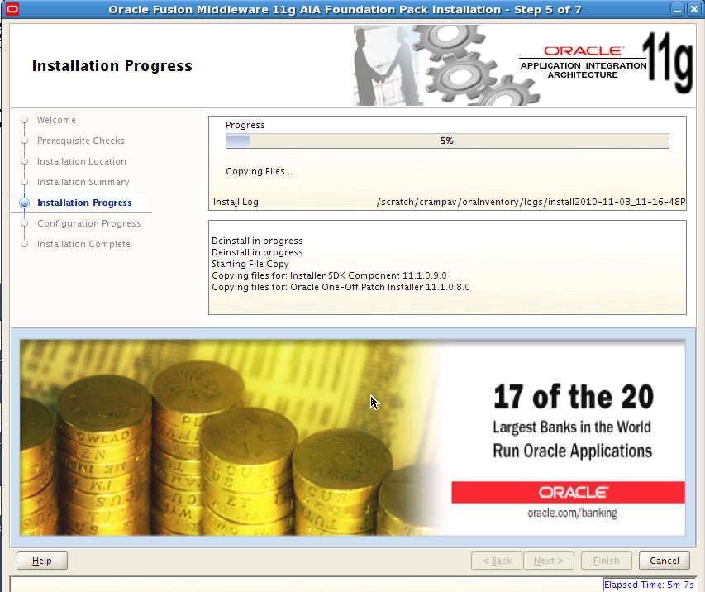
Task: Click the Installer SDK Component 11.1.0.9.0 log line
Action: click(329, 275)
